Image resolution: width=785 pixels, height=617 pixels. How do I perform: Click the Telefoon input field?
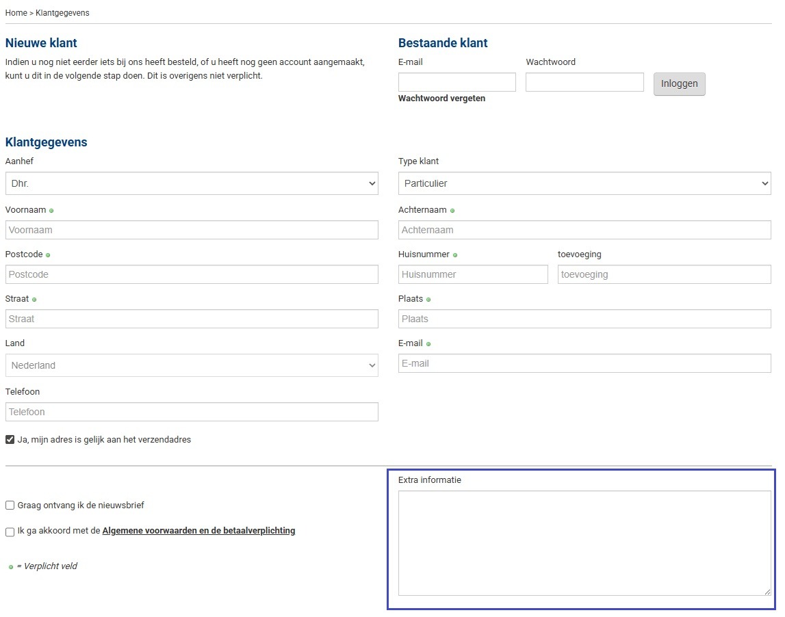click(x=192, y=412)
